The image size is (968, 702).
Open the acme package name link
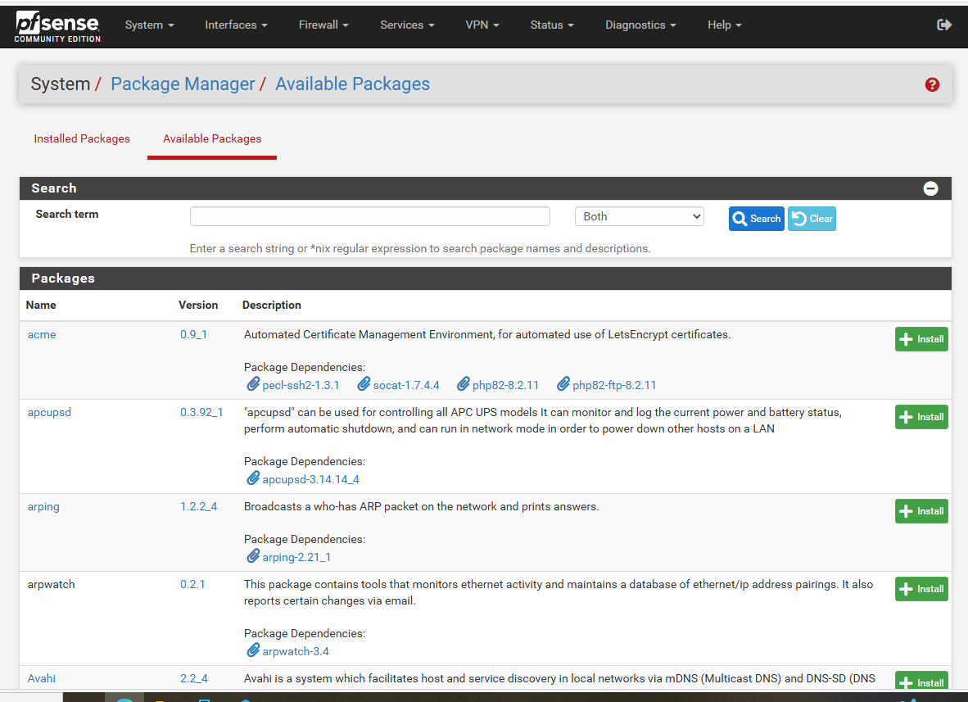tap(42, 335)
